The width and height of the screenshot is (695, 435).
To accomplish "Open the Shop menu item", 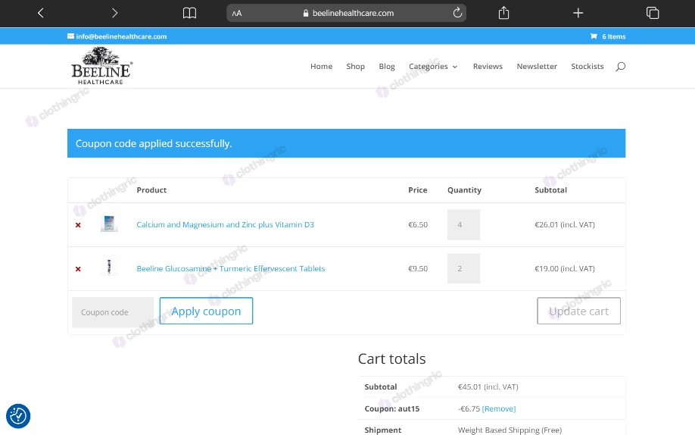I will (x=356, y=66).
